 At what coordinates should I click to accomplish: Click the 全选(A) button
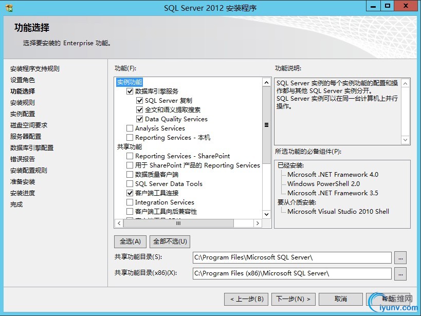coord(130,241)
